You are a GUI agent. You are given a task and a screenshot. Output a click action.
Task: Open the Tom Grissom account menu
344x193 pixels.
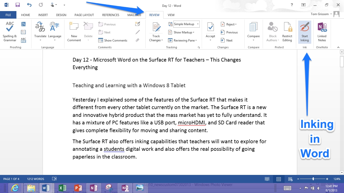tap(321, 14)
